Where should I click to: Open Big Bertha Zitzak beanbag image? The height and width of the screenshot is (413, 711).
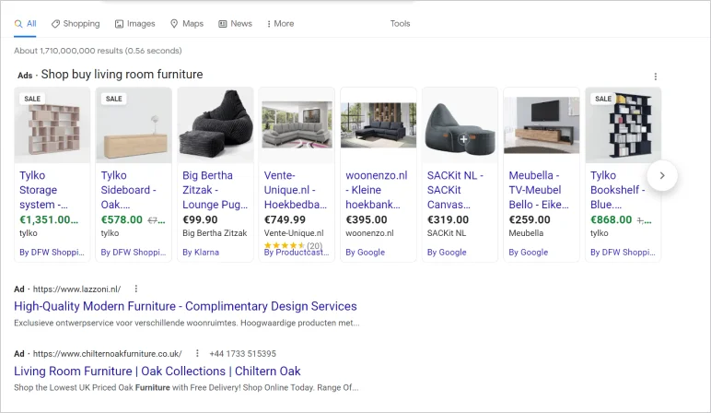pos(216,125)
